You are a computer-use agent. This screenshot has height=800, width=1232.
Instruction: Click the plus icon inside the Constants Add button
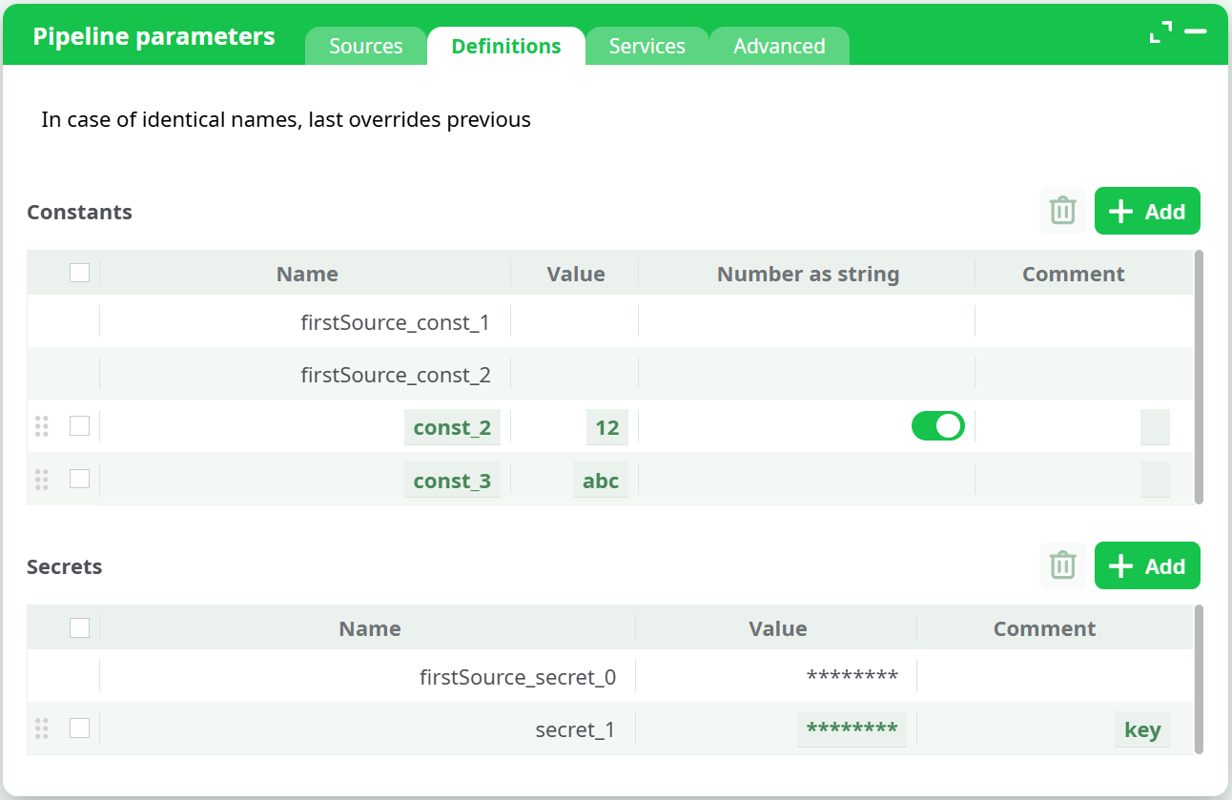pyautogui.click(x=1120, y=211)
